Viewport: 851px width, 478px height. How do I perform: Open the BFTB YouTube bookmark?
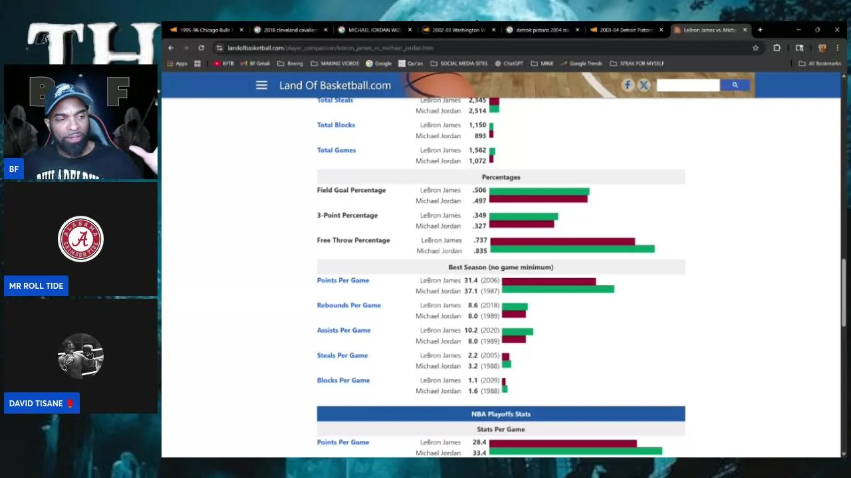pos(223,64)
